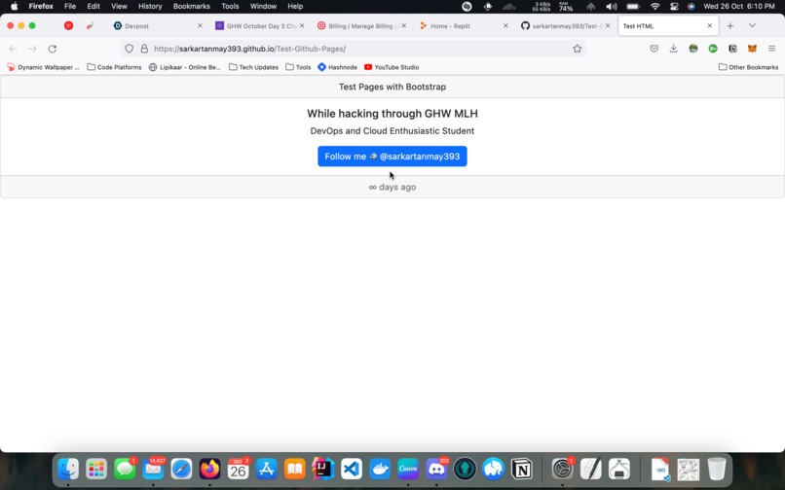Open IntelliJ IDEA from the dock
The height and width of the screenshot is (490, 785).
[x=323, y=469]
